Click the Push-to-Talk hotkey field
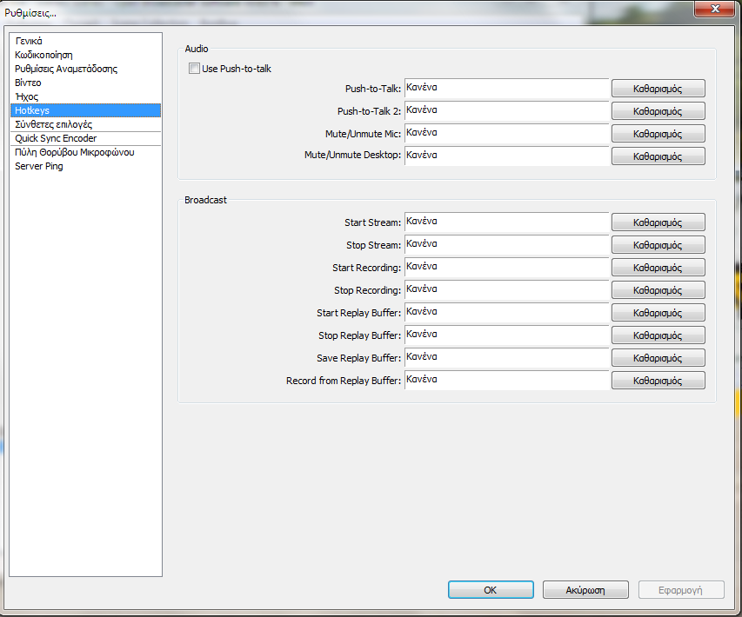Screen dimensions: 742x617 tap(507, 89)
